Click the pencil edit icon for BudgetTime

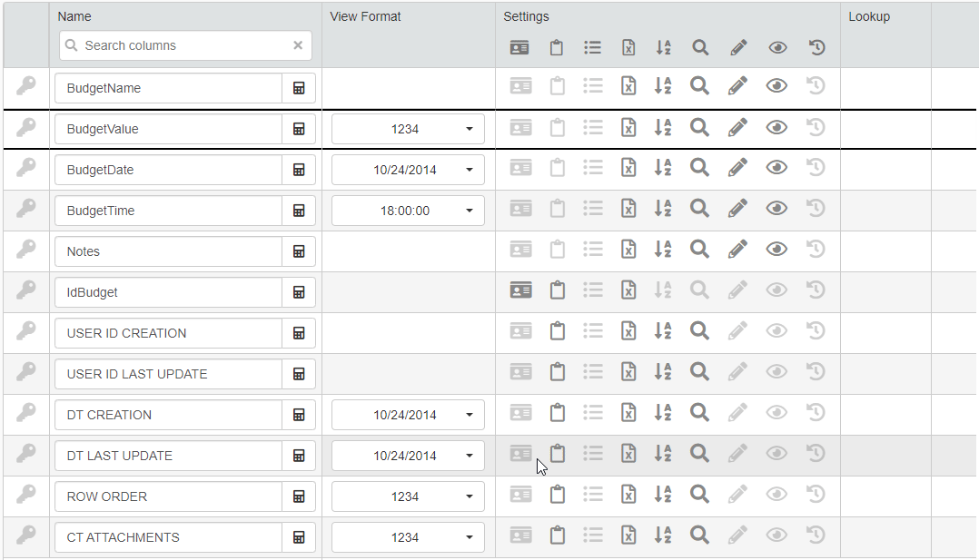click(738, 208)
